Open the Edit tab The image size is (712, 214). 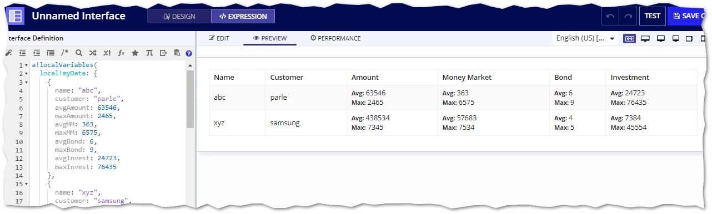pos(219,38)
